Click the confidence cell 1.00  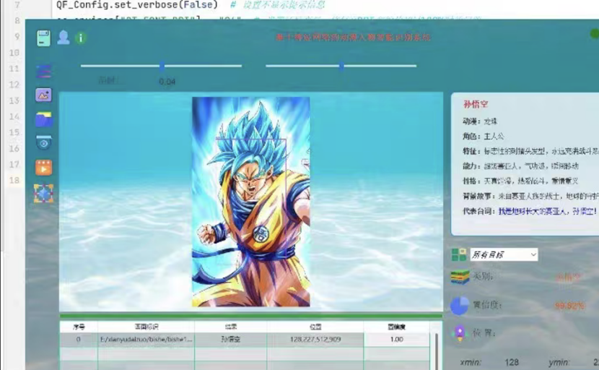(x=396, y=340)
